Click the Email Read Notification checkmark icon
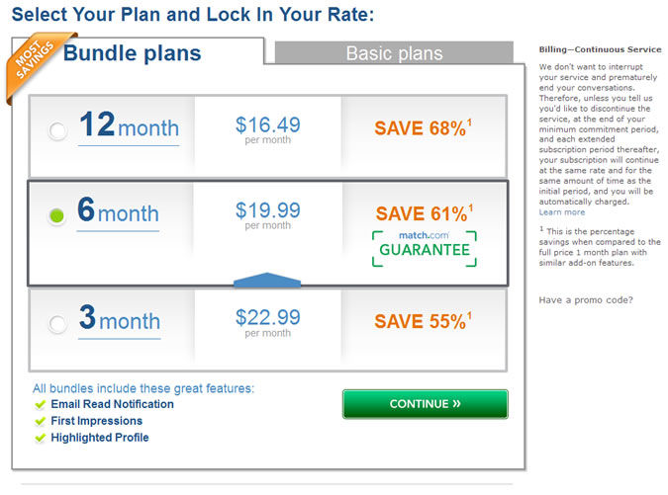The width and height of the screenshot is (668, 495). pos(40,404)
